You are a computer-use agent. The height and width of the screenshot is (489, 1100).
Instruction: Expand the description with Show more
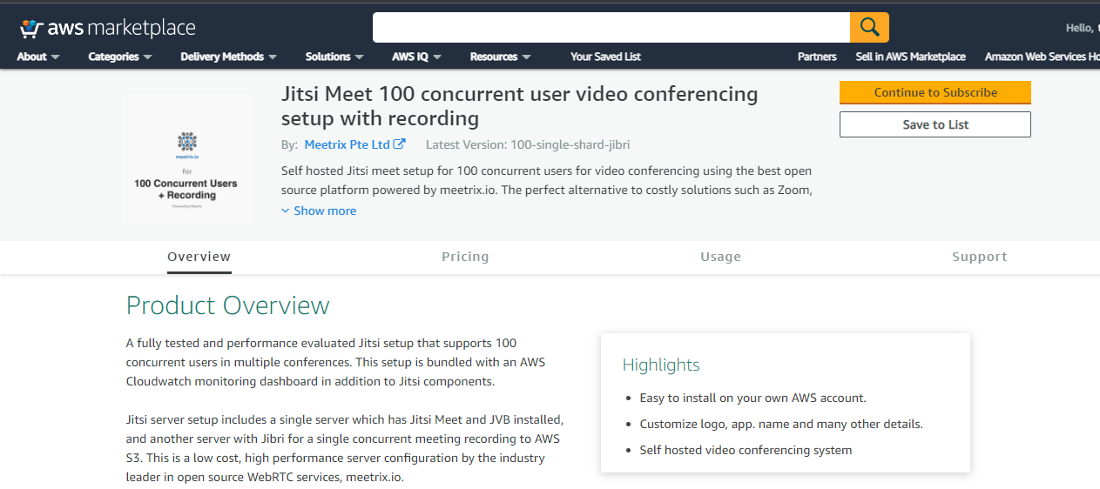point(319,211)
